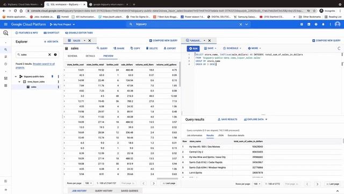Open the SAVE dropdown in query editor
The width and height of the screenshot is (344, 194).
(x=210, y=48)
